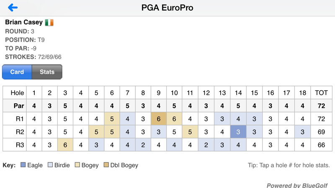Tap the blue back arrow
The height and width of the screenshot is (188, 335).
(x=13, y=8)
